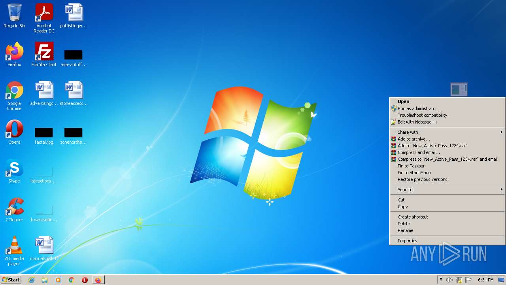Image resolution: width=506 pixels, height=285 pixels.
Task: Select the executable icon above context menu
Action: tap(459, 89)
